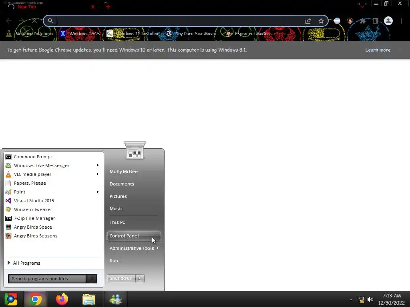Image resolution: width=410 pixels, height=307 pixels.
Task: Click the Start button on taskbar
Action: 11,299
